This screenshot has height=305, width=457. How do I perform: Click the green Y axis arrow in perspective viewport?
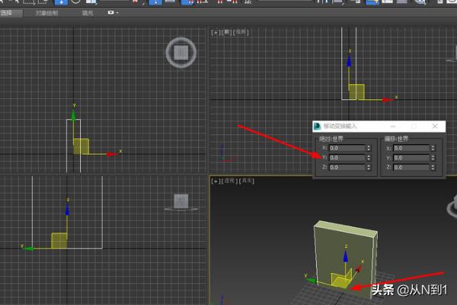(312, 281)
